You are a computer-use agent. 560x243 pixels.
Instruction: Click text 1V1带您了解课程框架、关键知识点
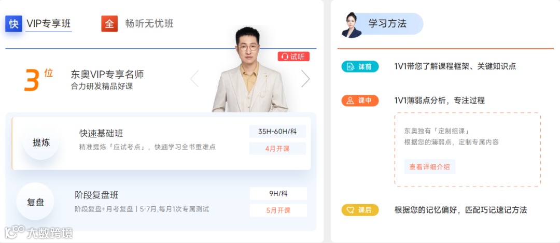pyautogui.click(x=455, y=66)
